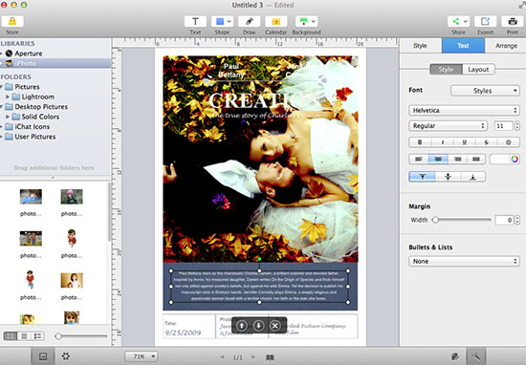Expand the Lightroom folder
Screen dimensions: 526x365
click(8, 97)
